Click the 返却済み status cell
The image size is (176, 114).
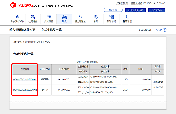click(x=45, y=79)
